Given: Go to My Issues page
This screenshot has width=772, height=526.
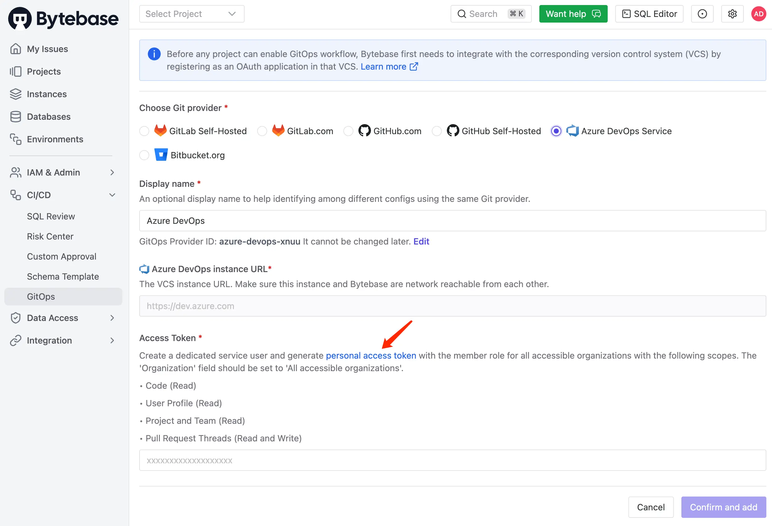Looking at the screenshot, I should 47,49.
